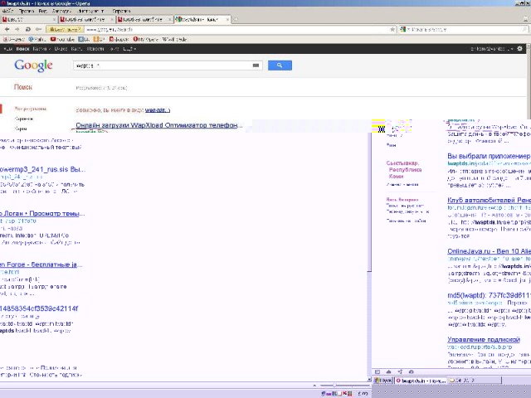
Task: Open the Правка menu
Action: (26, 11)
